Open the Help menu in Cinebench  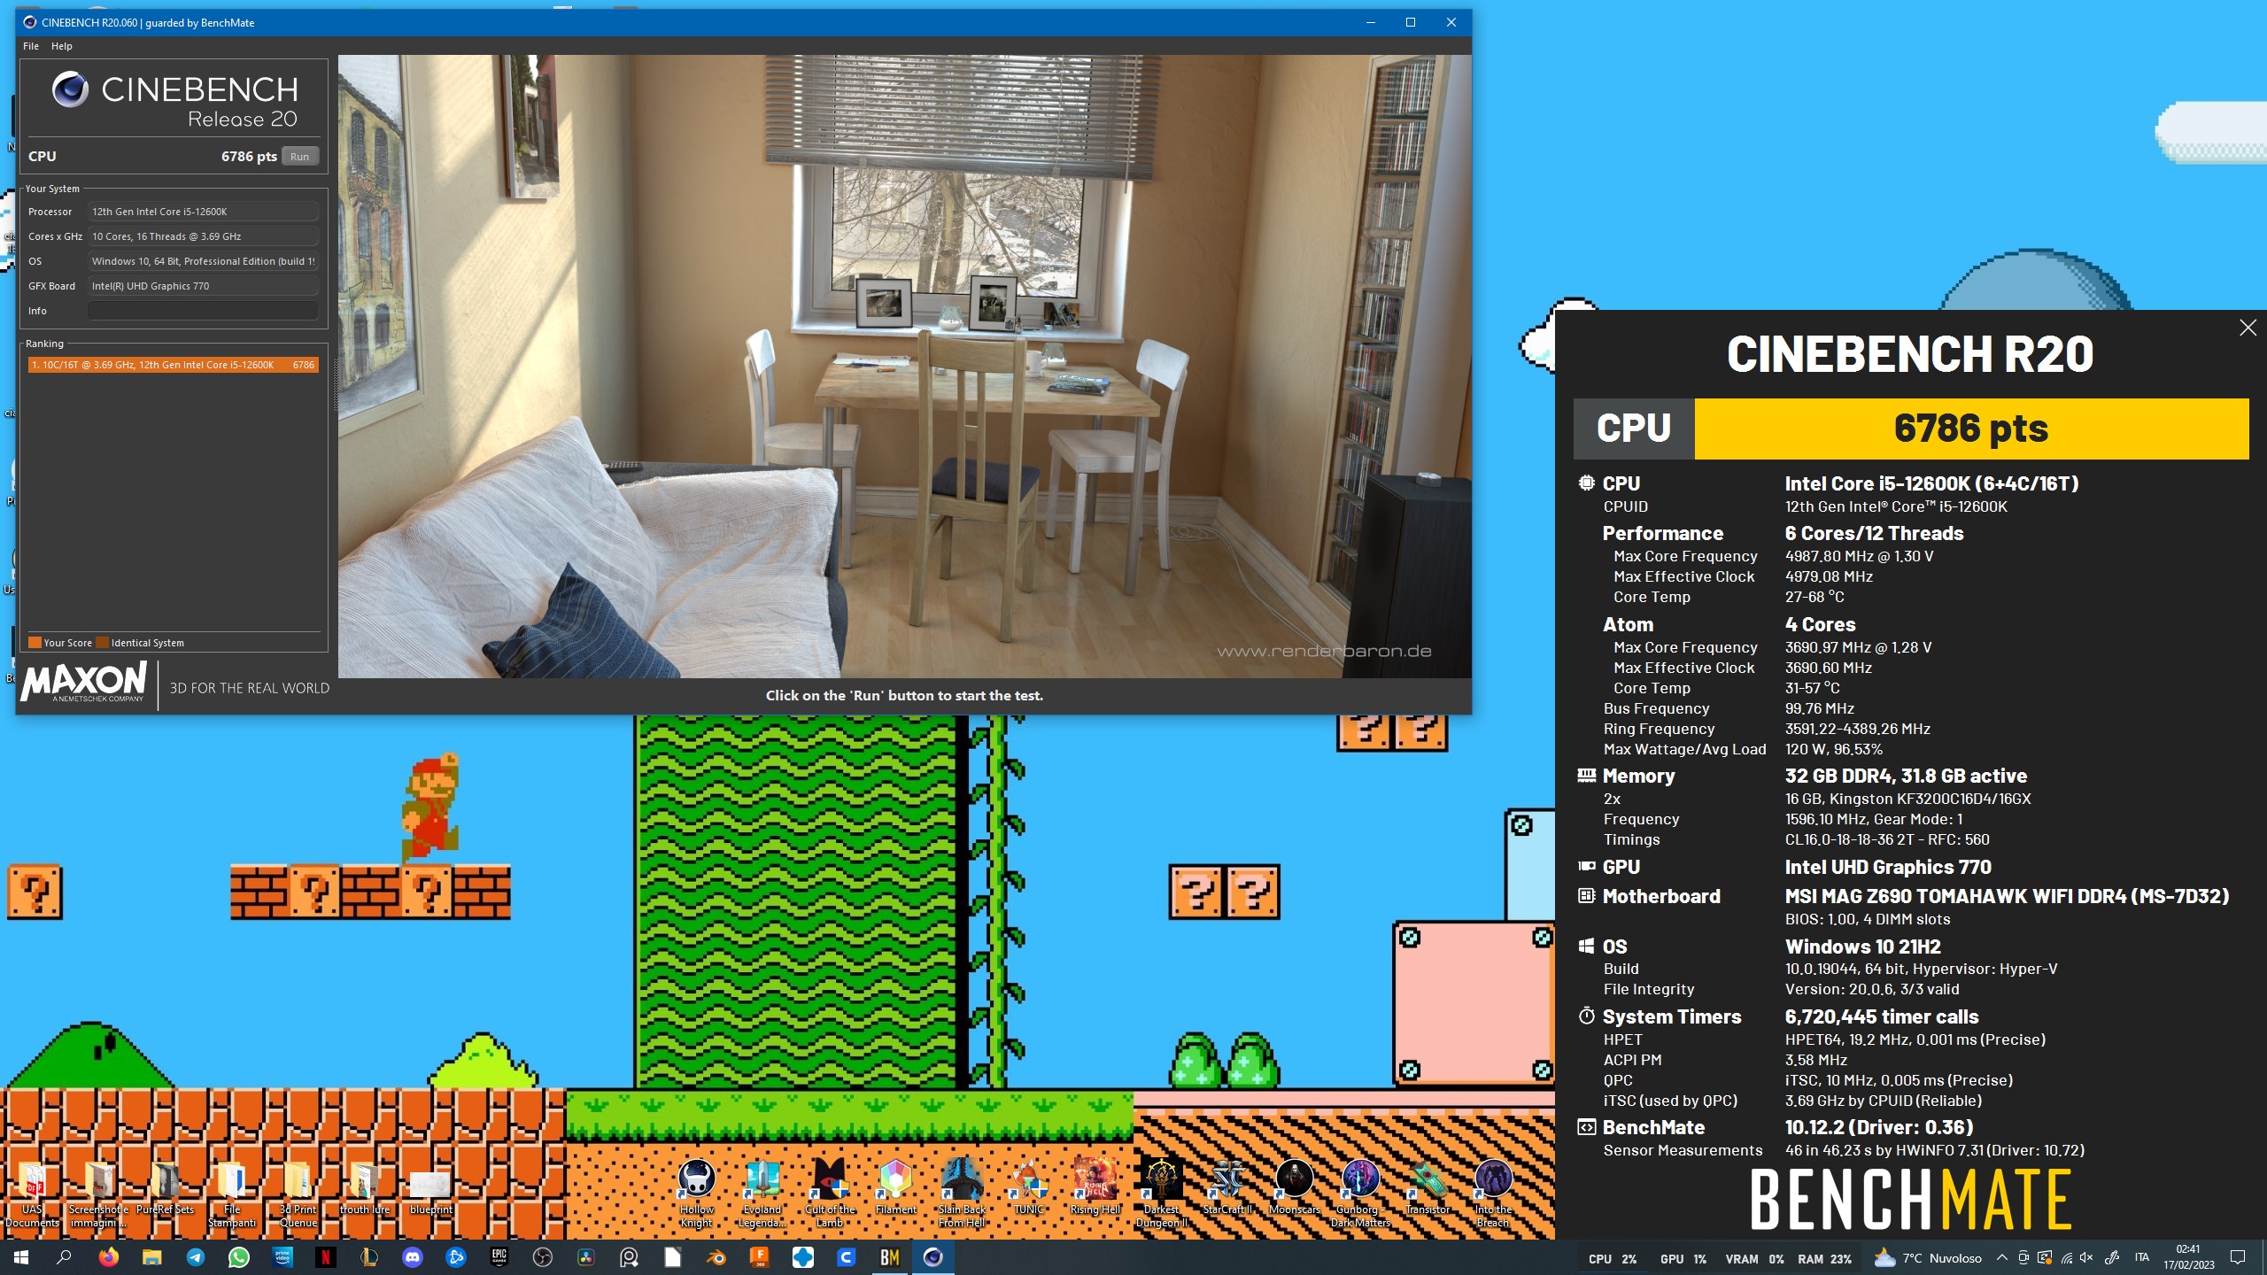[x=62, y=46]
